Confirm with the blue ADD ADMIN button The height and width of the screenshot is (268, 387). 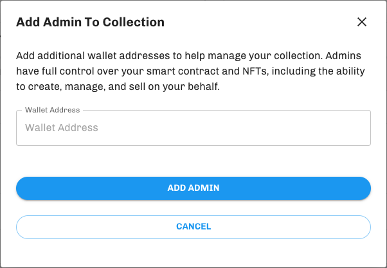[194, 188]
